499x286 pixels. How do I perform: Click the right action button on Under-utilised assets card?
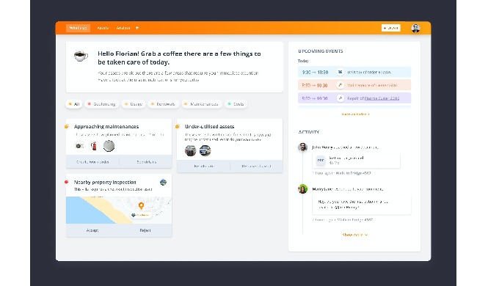pyautogui.click(x=256, y=166)
